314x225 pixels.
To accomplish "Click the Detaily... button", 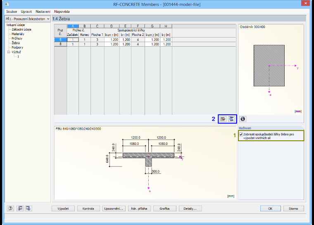I will click(190, 208).
